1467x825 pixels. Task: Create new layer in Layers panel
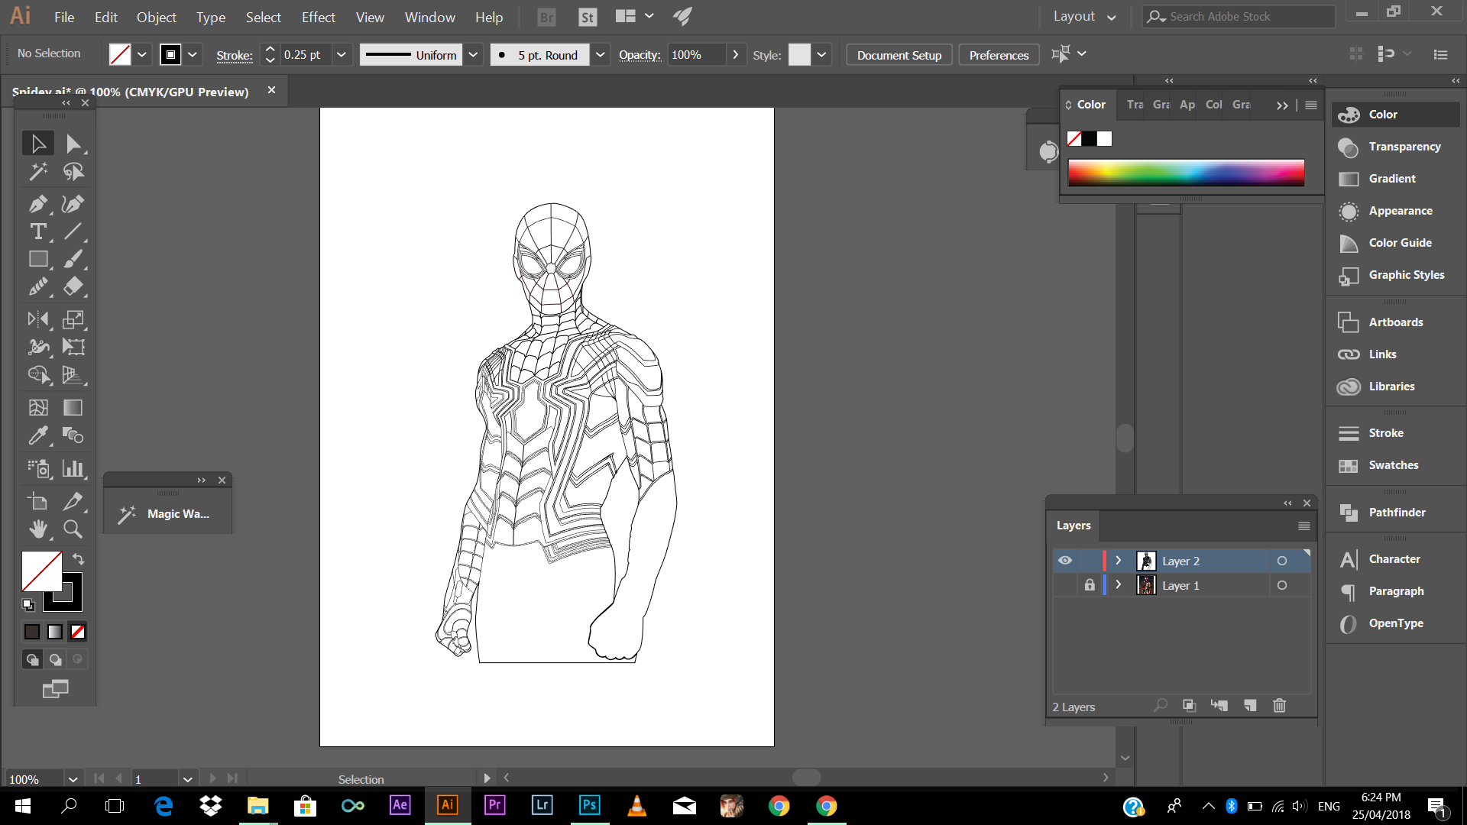(x=1250, y=706)
